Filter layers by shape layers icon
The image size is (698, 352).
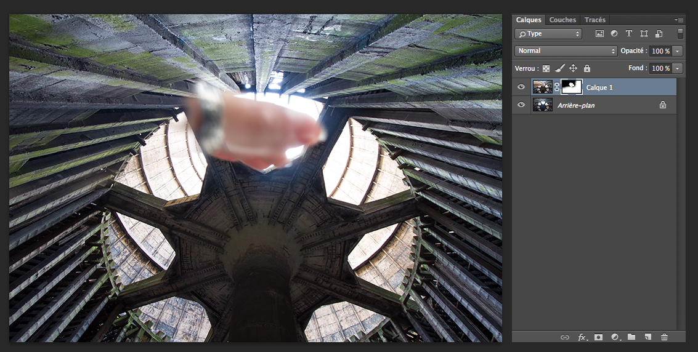pyautogui.click(x=644, y=34)
